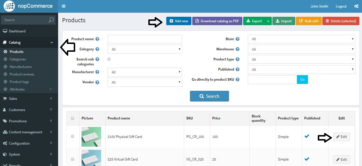Click the sidebar search magnifier icon

[51, 20]
